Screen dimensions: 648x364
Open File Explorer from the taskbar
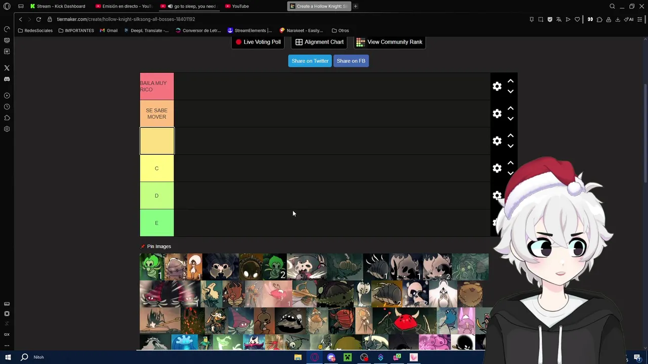(298, 357)
